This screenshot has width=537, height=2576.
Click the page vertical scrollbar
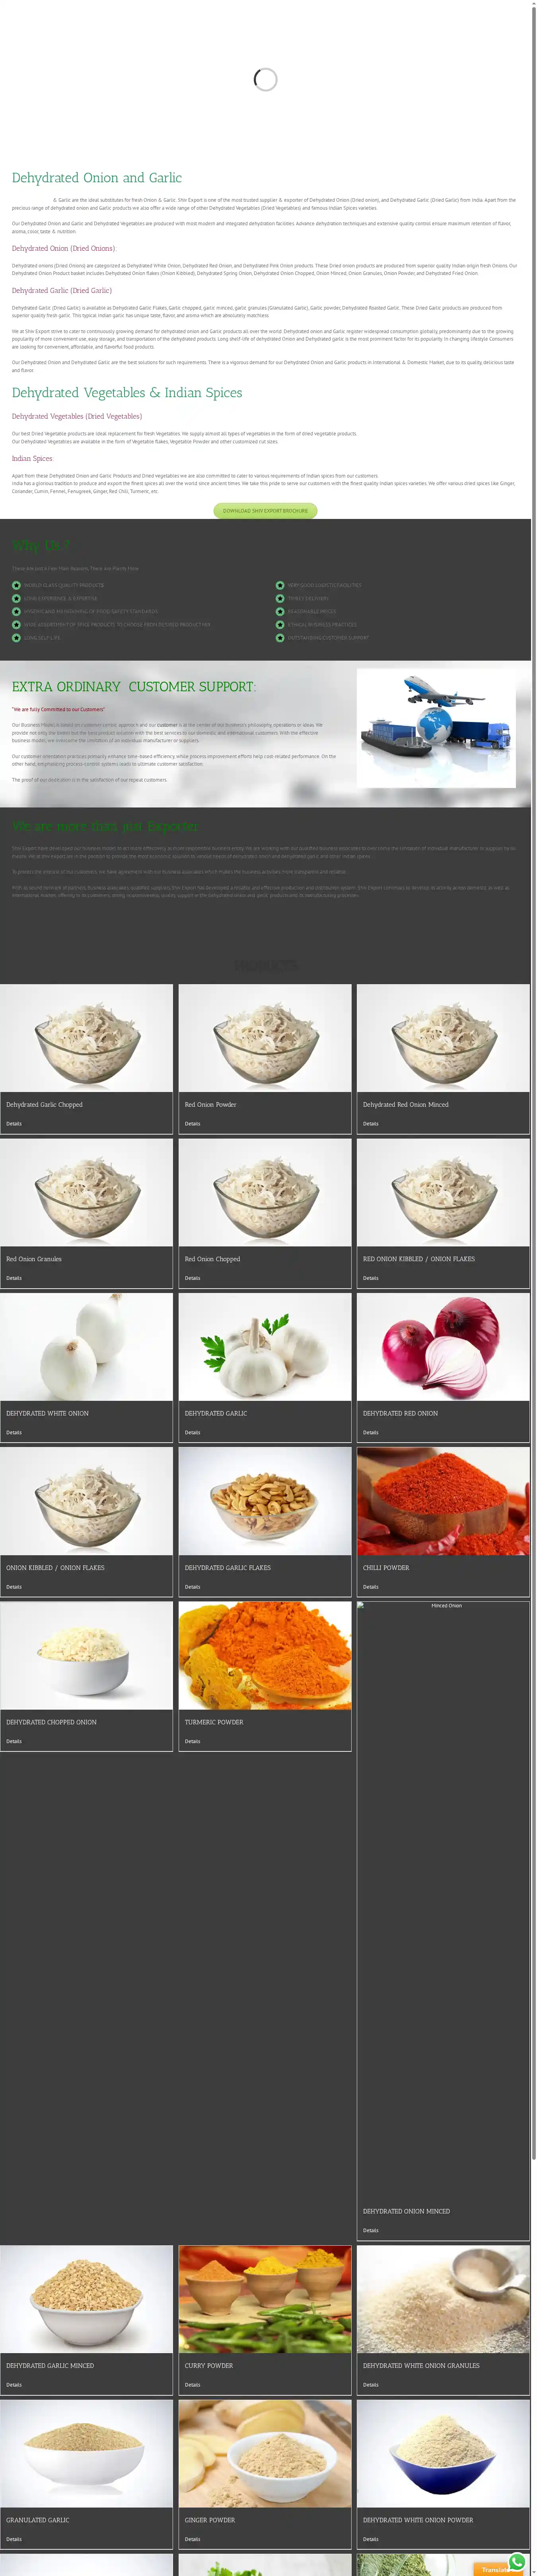pyautogui.click(x=534, y=1288)
